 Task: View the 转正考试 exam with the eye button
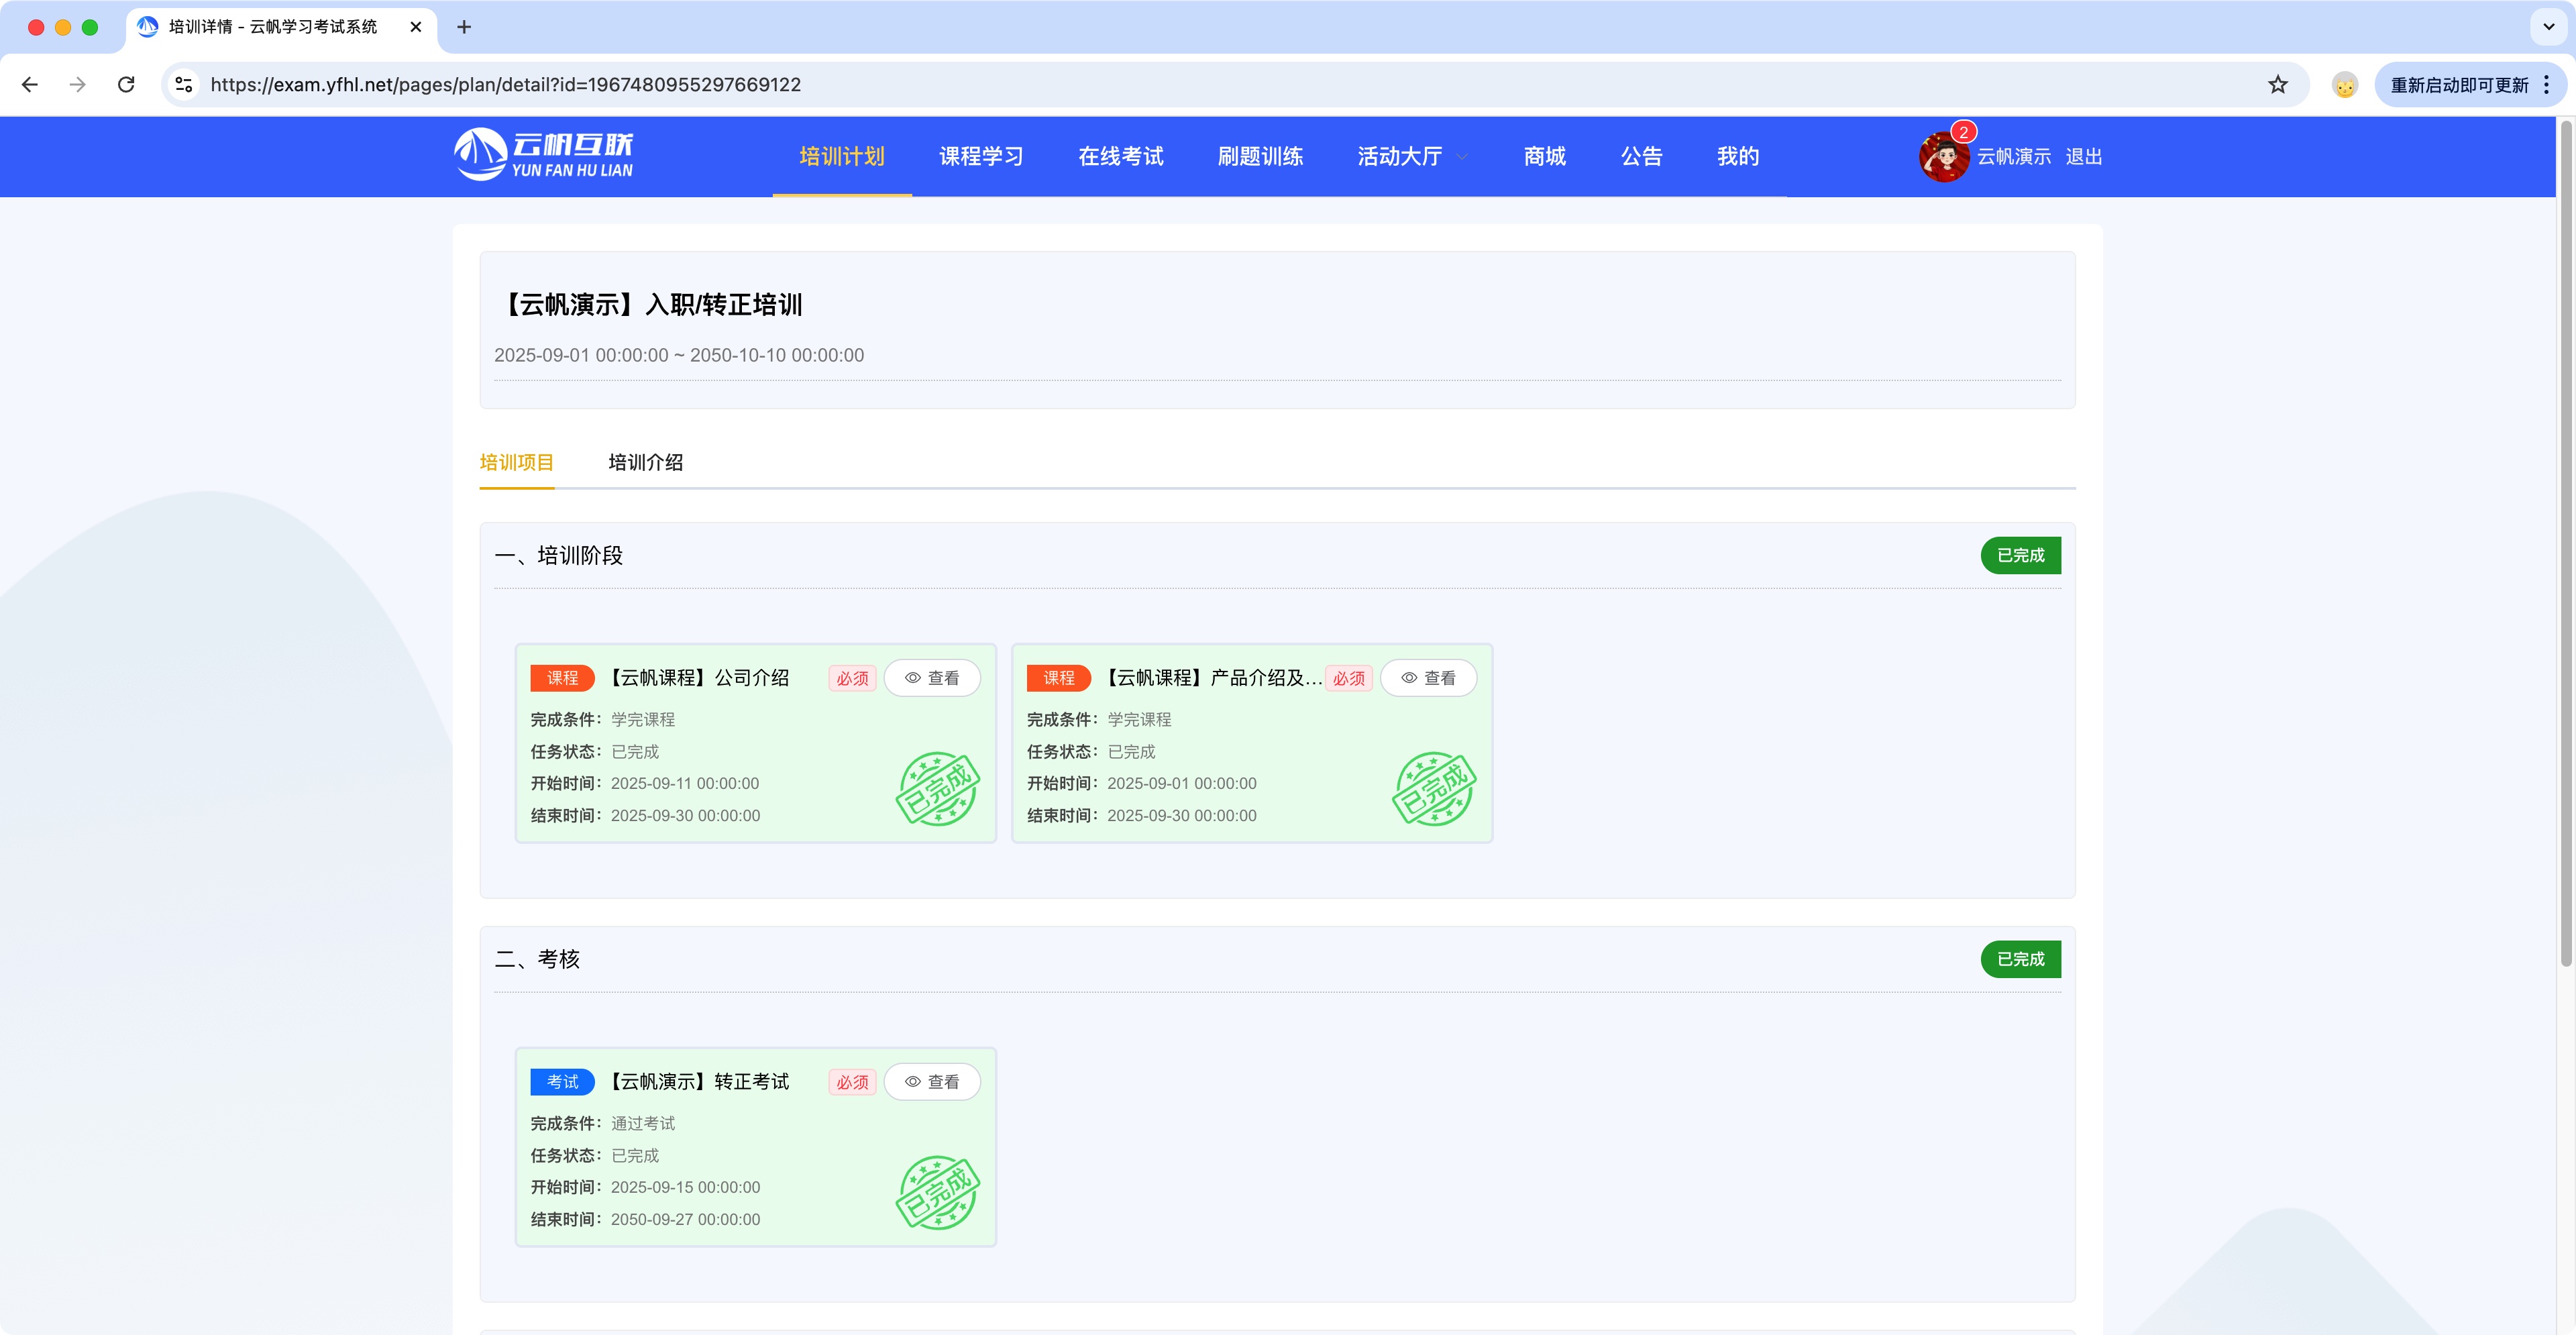[932, 1081]
